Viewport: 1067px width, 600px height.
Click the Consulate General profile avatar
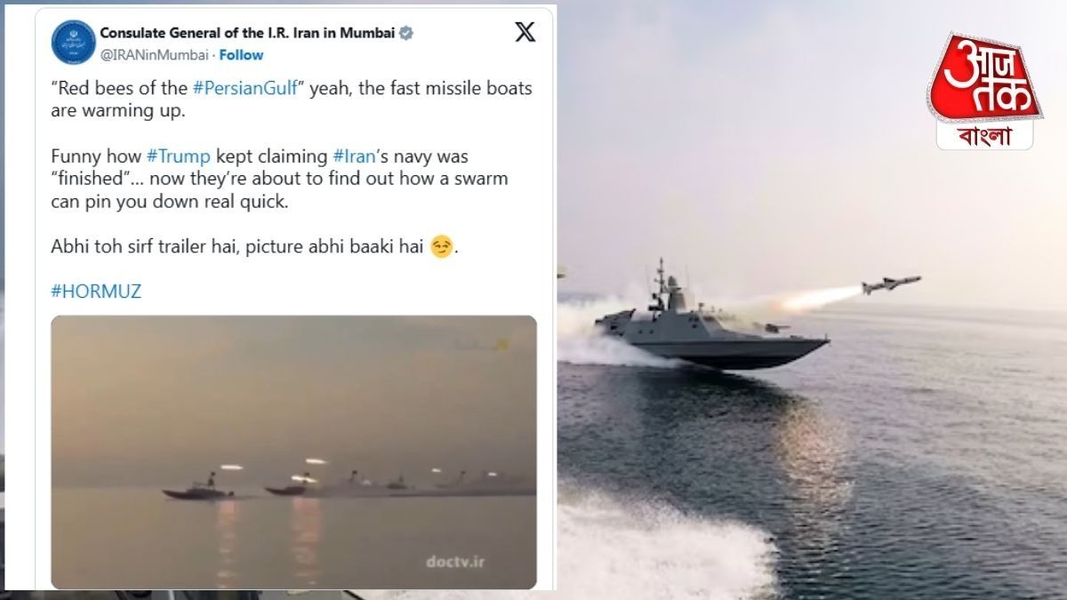(74, 42)
